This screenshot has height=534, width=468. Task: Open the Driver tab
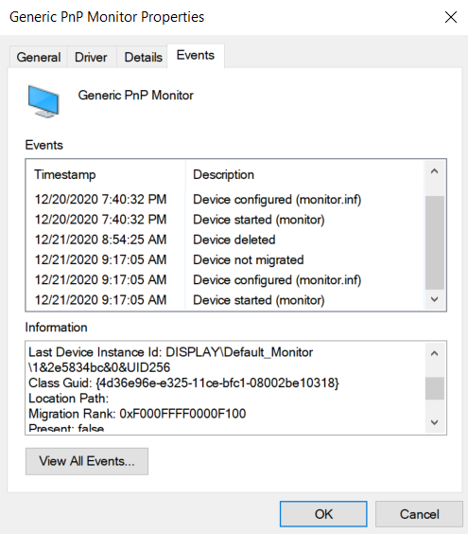click(x=91, y=57)
